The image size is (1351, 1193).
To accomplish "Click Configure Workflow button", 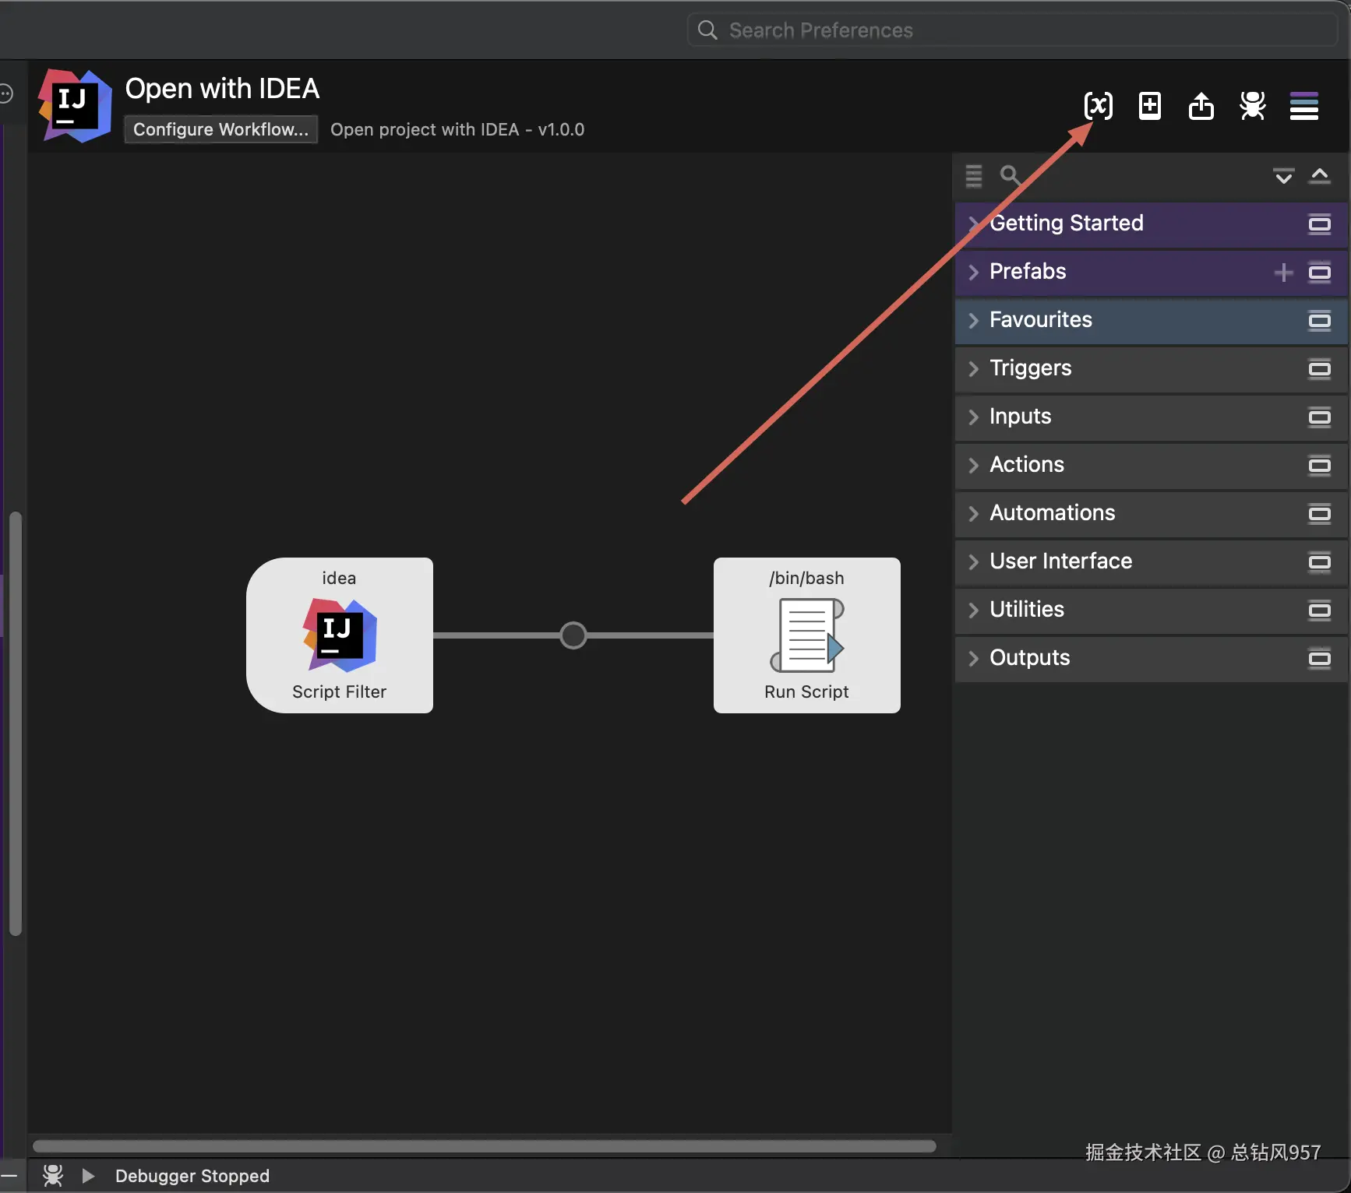I will tap(220, 129).
